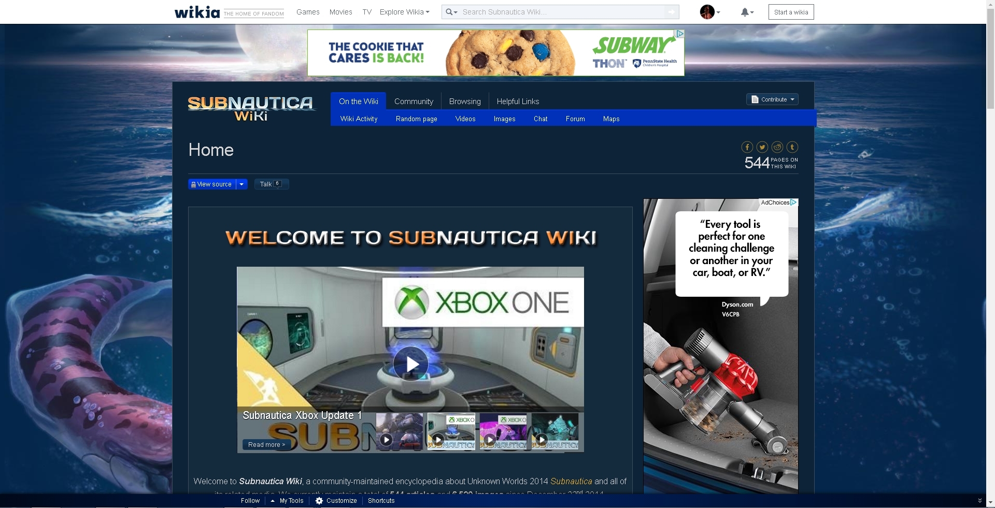Image resolution: width=995 pixels, height=508 pixels.
Task: Open Wiki Activity link
Action: pos(359,119)
